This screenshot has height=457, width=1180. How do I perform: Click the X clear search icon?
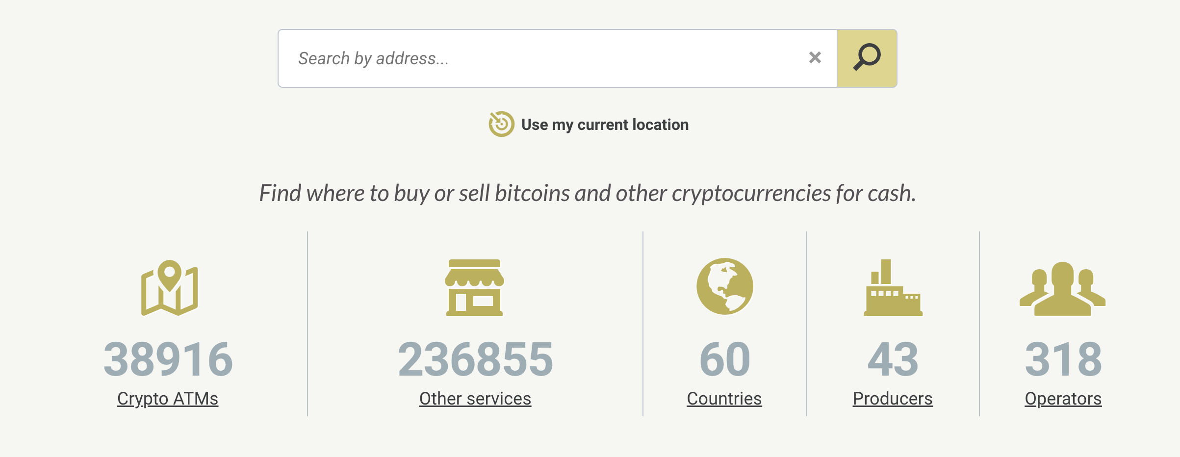(x=815, y=58)
